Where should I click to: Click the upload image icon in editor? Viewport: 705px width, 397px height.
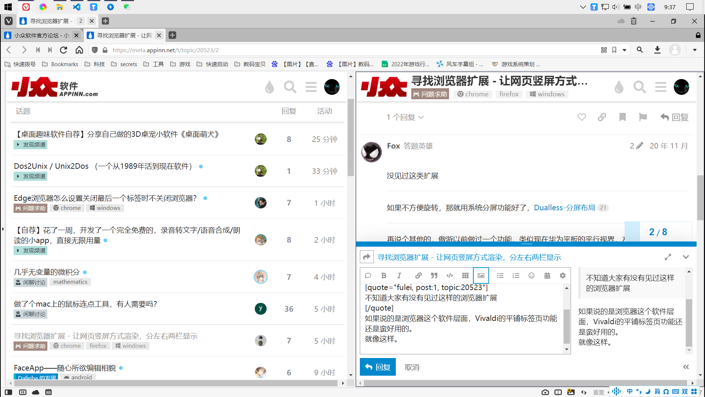481,276
